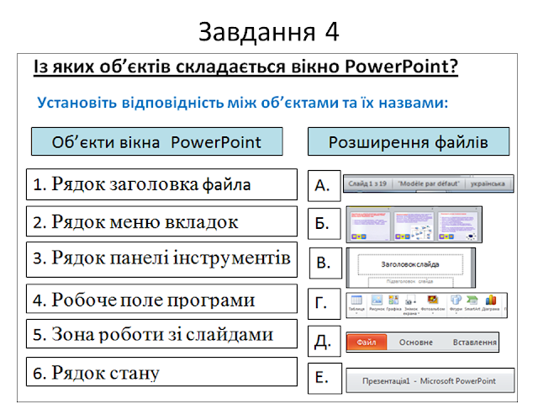Image resolution: width=538 pixels, height=404 pixels.
Task: Switch to the Вставлення tab
Action: pos(474,343)
